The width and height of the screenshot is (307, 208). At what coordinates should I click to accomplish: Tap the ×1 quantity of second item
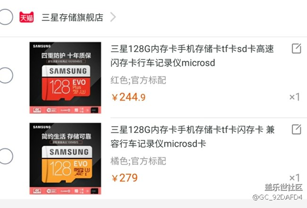click(295, 178)
